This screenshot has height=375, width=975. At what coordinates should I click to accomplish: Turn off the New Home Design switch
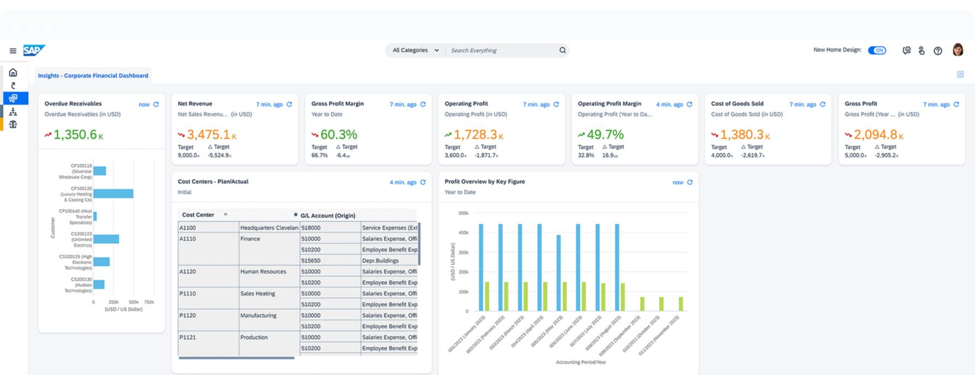coord(877,50)
